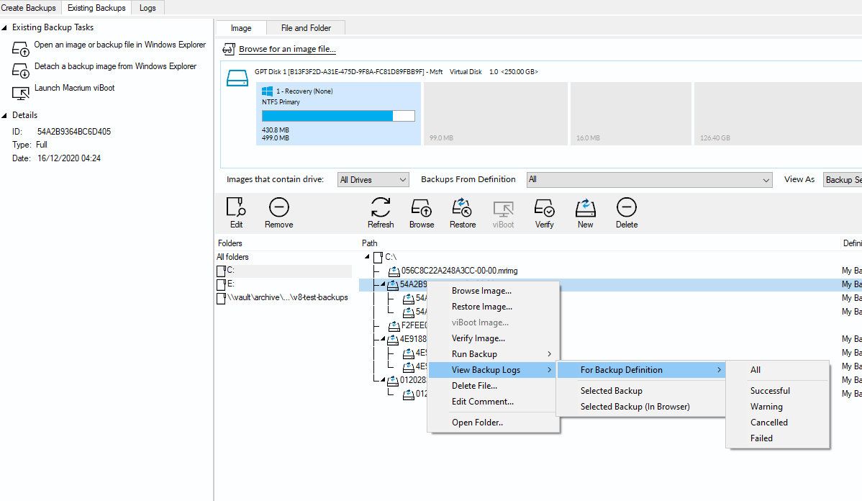Open the View Backup Logs submenu
Screen dimensions: 862x501
coord(494,370)
